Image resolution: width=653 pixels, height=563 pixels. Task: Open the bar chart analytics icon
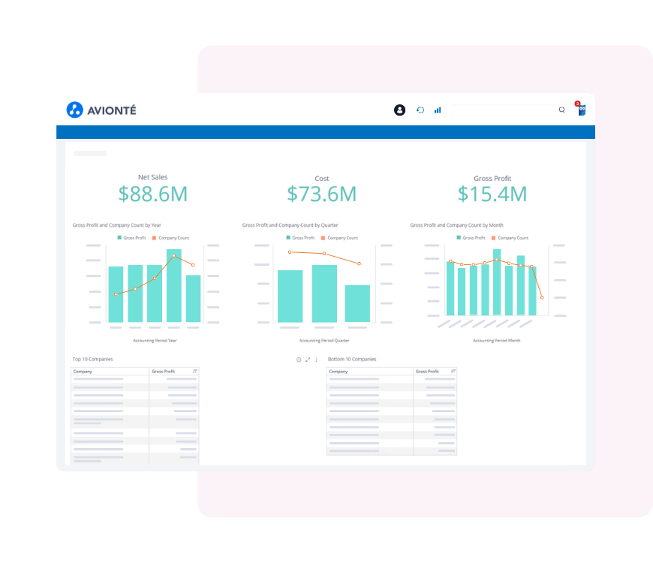(438, 110)
